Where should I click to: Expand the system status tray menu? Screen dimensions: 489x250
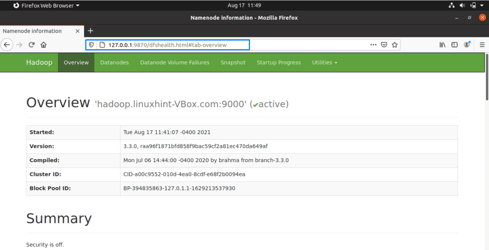coord(482,6)
